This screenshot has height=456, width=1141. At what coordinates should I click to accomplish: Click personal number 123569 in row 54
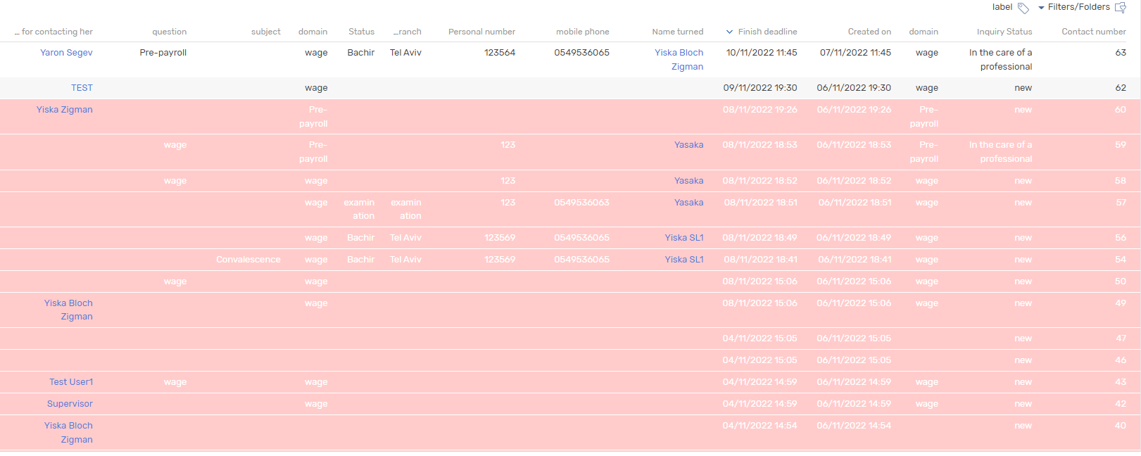500,260
